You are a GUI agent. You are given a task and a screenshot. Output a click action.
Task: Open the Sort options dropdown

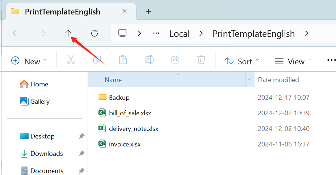click(x=242, y=61)
